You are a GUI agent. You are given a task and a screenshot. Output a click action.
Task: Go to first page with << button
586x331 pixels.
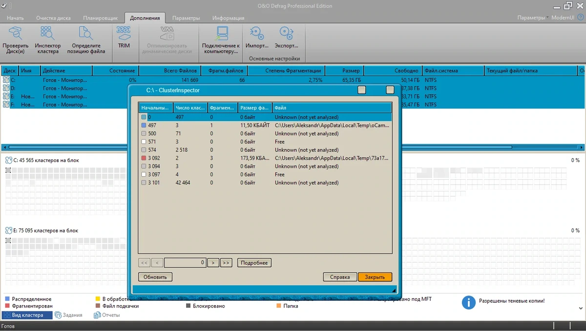144,263
